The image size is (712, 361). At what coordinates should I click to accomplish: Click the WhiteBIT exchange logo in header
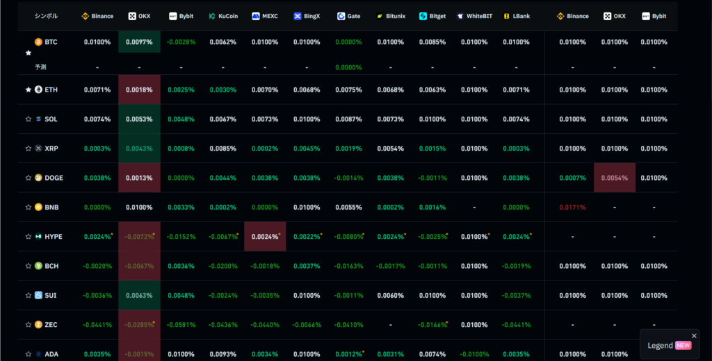coord(460,16)
